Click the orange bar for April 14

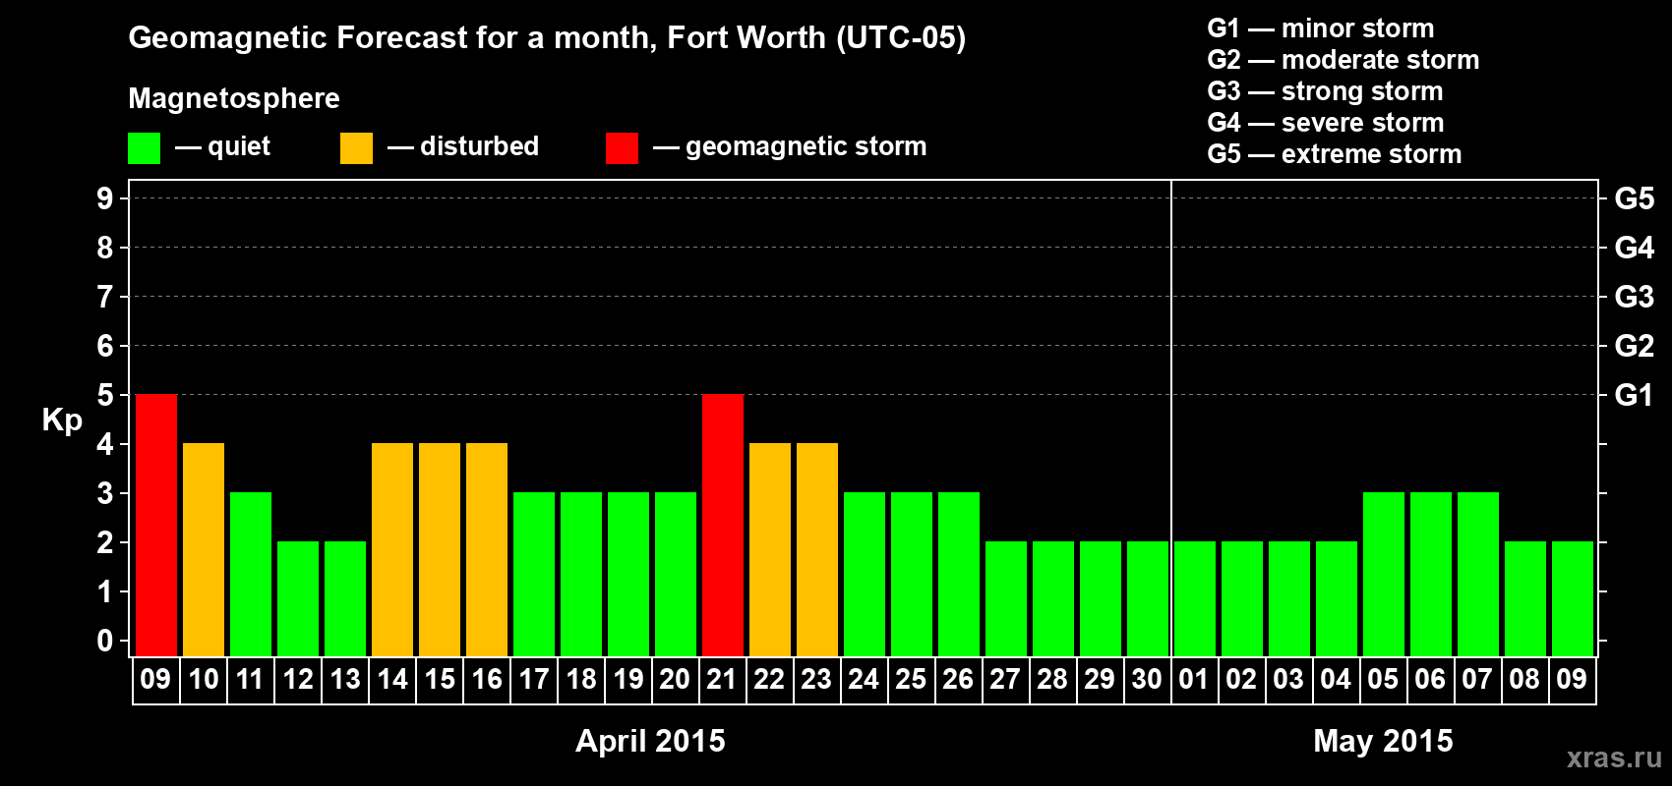pos(392,550)
